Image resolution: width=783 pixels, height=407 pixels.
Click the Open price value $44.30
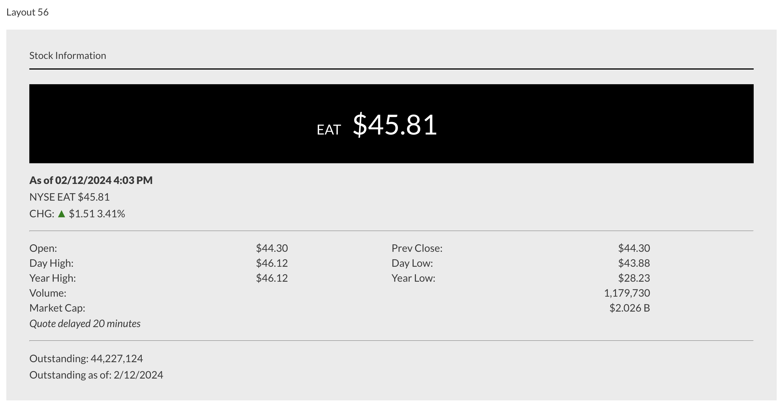click(272, 248)
